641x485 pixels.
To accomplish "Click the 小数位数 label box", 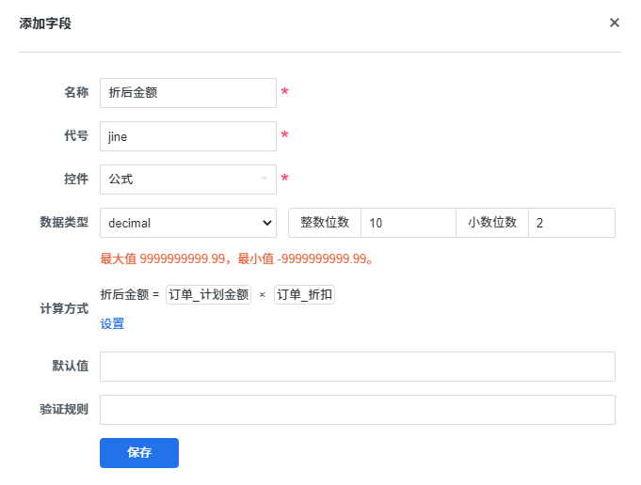I will pyautogui.click(x=492, y=223).
